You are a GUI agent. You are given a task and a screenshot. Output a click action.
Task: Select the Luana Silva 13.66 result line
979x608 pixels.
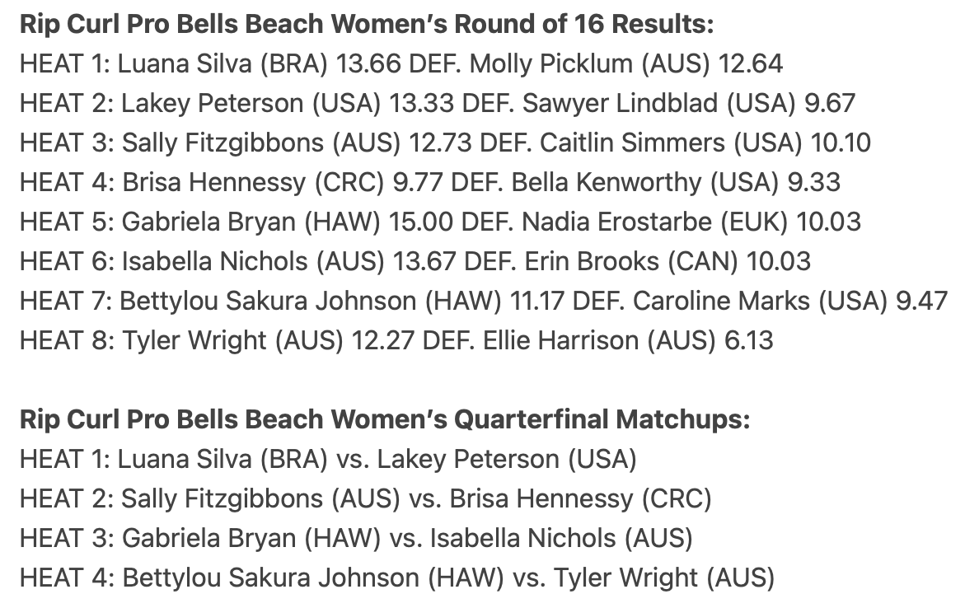pos(400,63)
